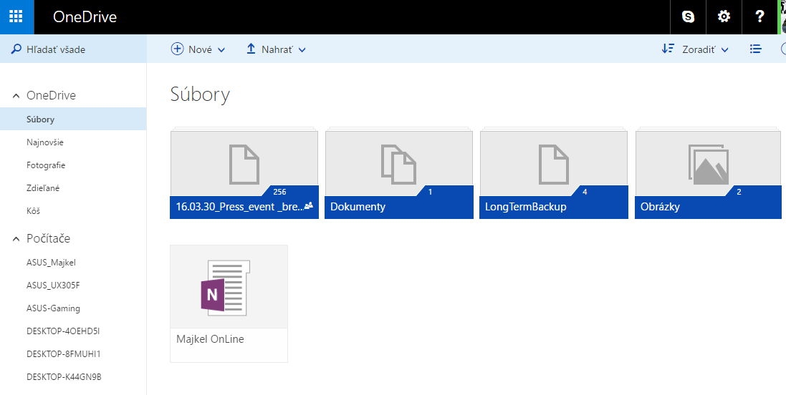Open the Kôš recycle bin

[x=34, y=211]
